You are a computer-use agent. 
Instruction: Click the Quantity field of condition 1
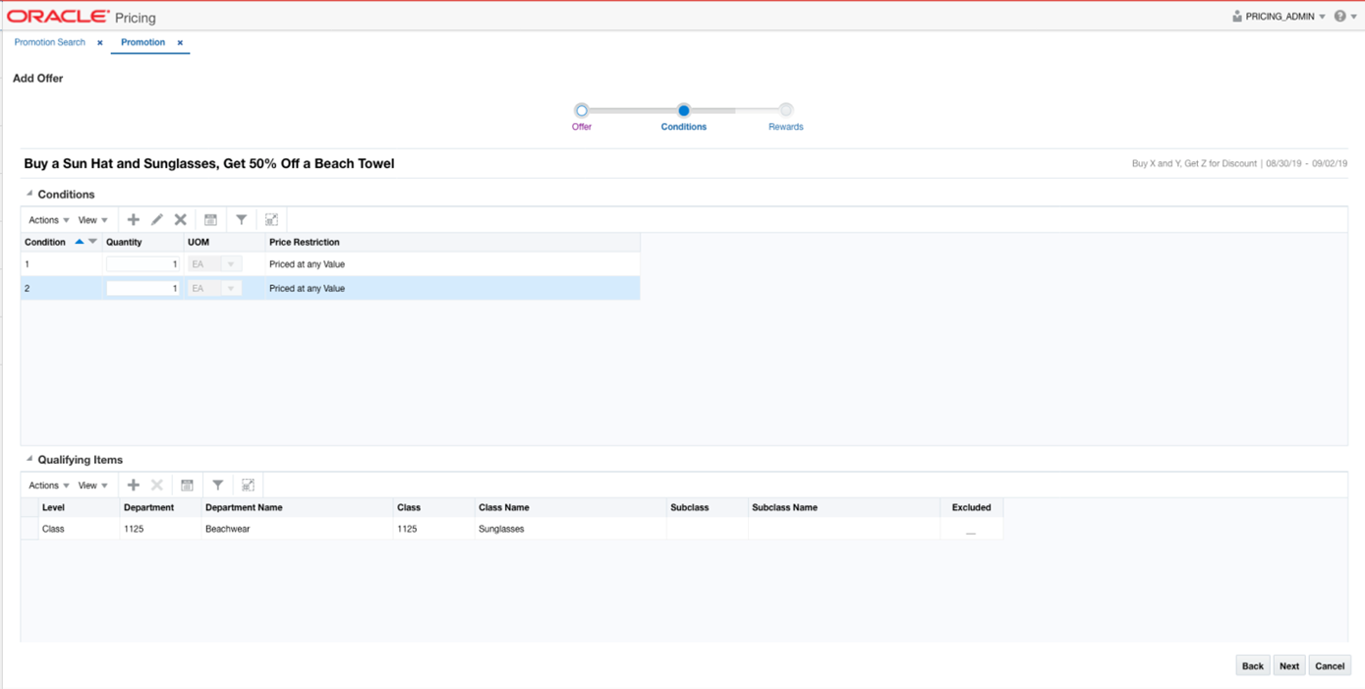pyautogui.click(x=143, y=264)
